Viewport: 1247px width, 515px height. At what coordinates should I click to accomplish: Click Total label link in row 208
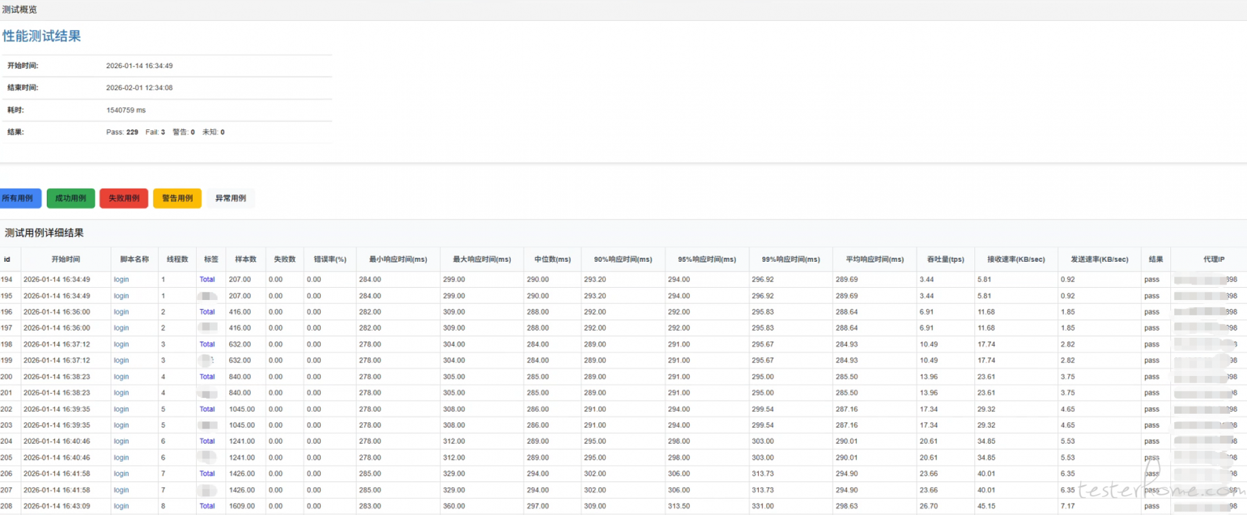click(207, 506)
